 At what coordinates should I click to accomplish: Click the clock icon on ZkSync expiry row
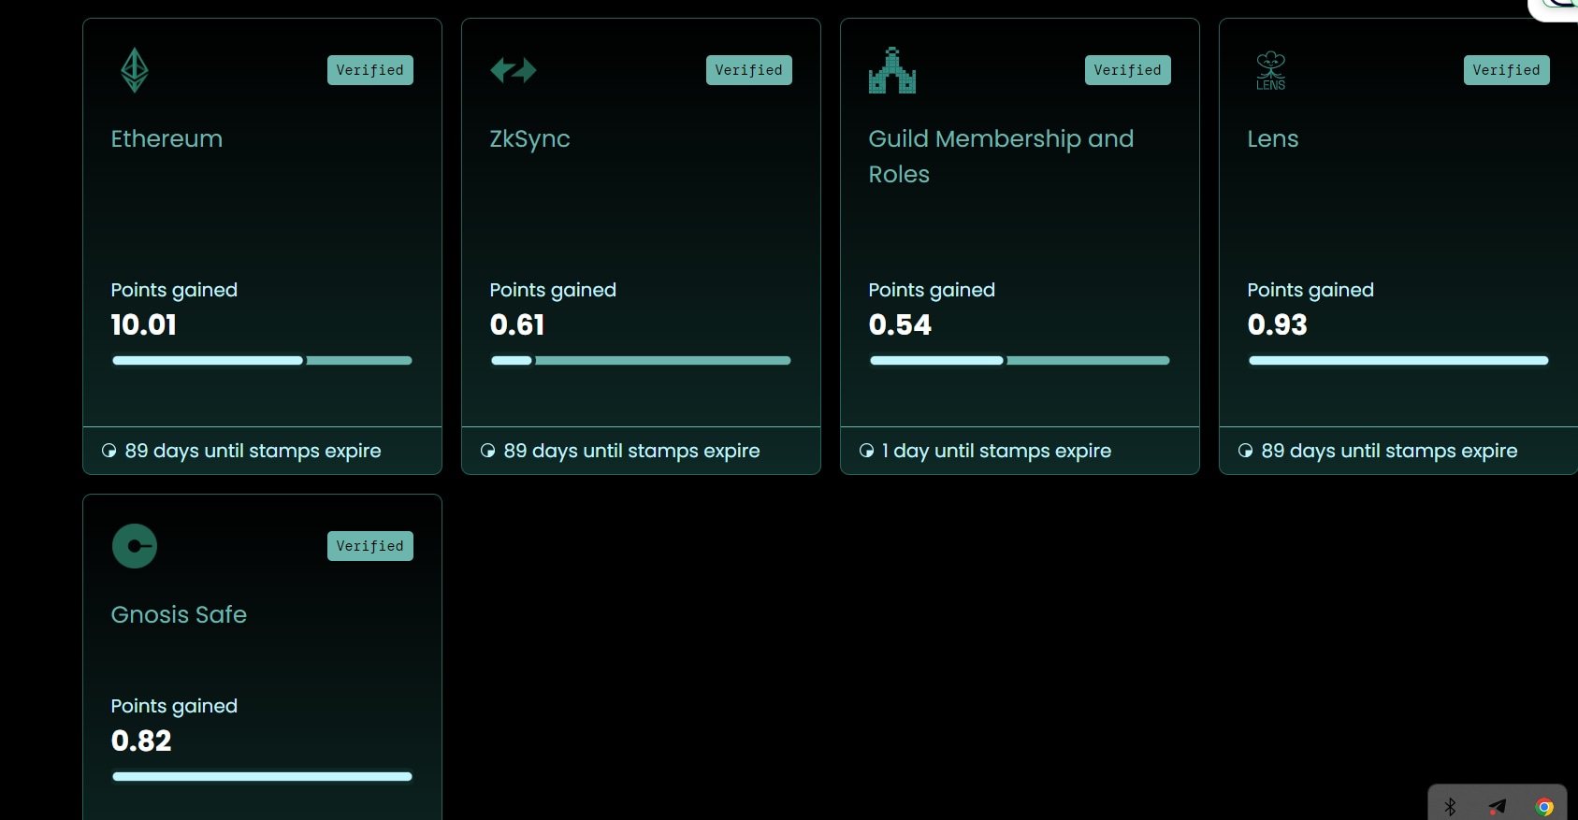tap(488, 451)
